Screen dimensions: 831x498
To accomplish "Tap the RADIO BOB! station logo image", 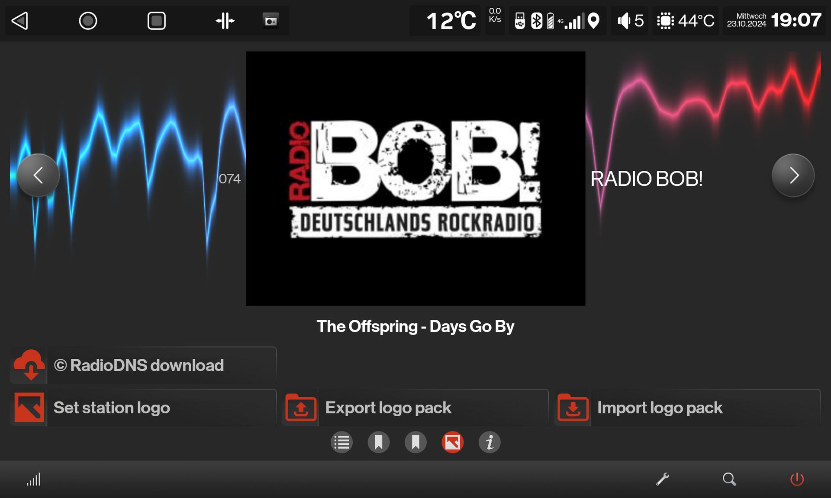I will click(415, 179).
